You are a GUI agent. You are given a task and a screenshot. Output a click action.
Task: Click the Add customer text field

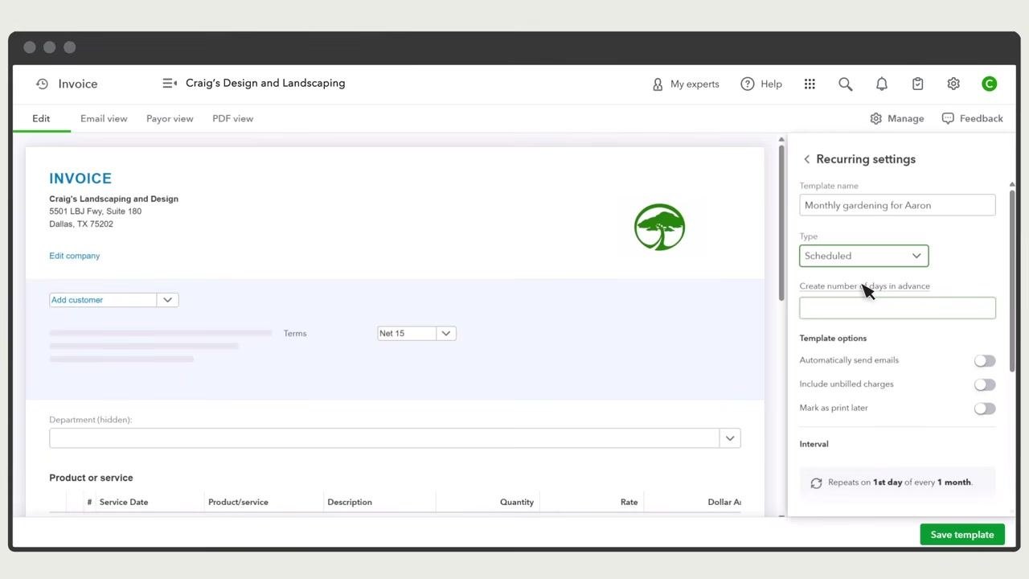(103, 300)
